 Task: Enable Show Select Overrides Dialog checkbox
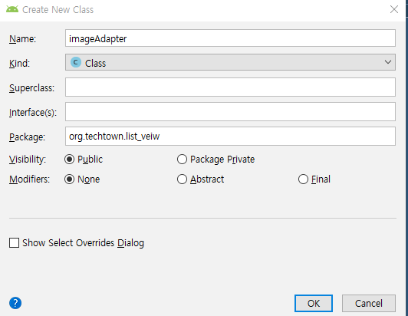(x=14, y=242)
